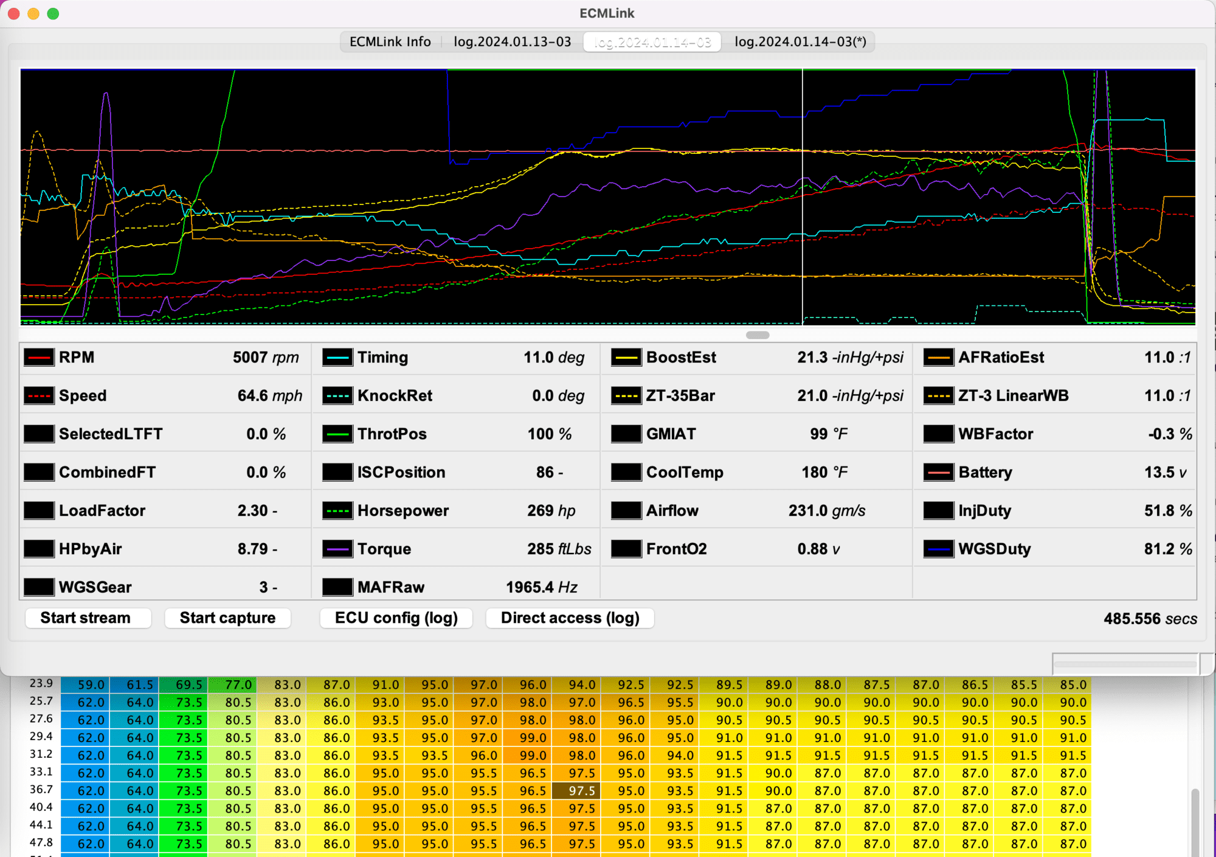The image size is (1216, 857).
Task: Select the WGSDuty 81.2 % value
Action: (x=1168, y=549)
